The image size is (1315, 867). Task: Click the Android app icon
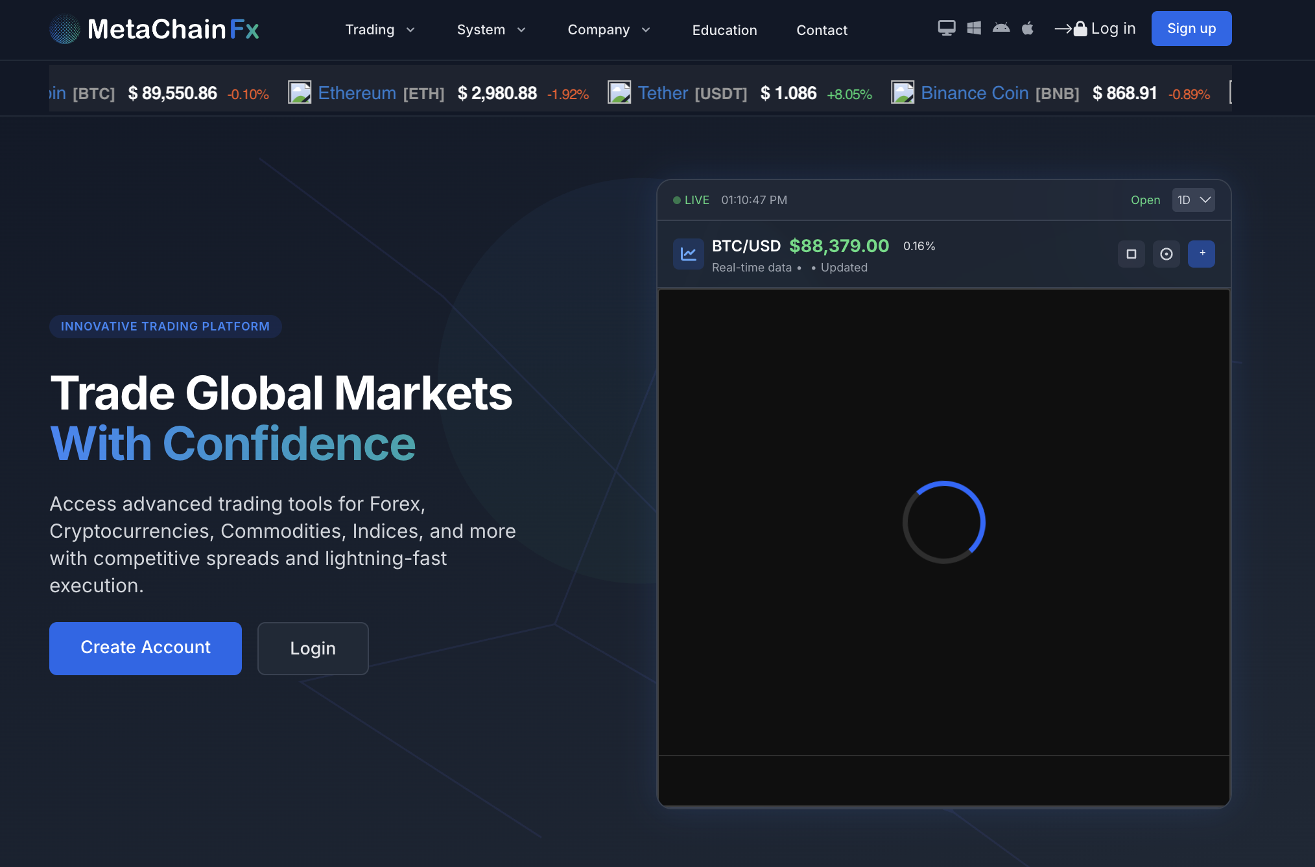point(1001,28)
